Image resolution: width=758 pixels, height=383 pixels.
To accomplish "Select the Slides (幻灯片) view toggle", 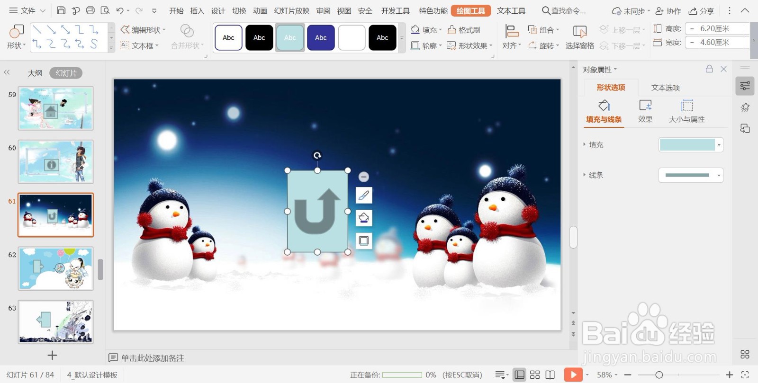I will pos(66,73).
